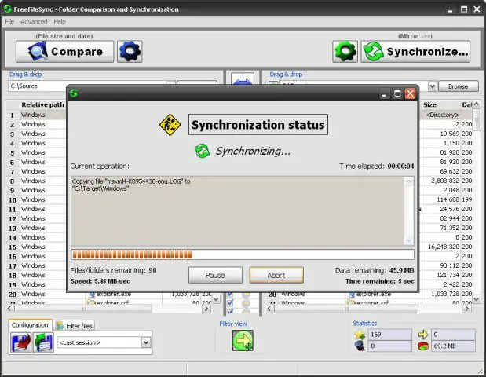This screenshot has height=377, width=486.
Task: Toggle the Filter view green arrow button
Action: click(x=243, y=340)
